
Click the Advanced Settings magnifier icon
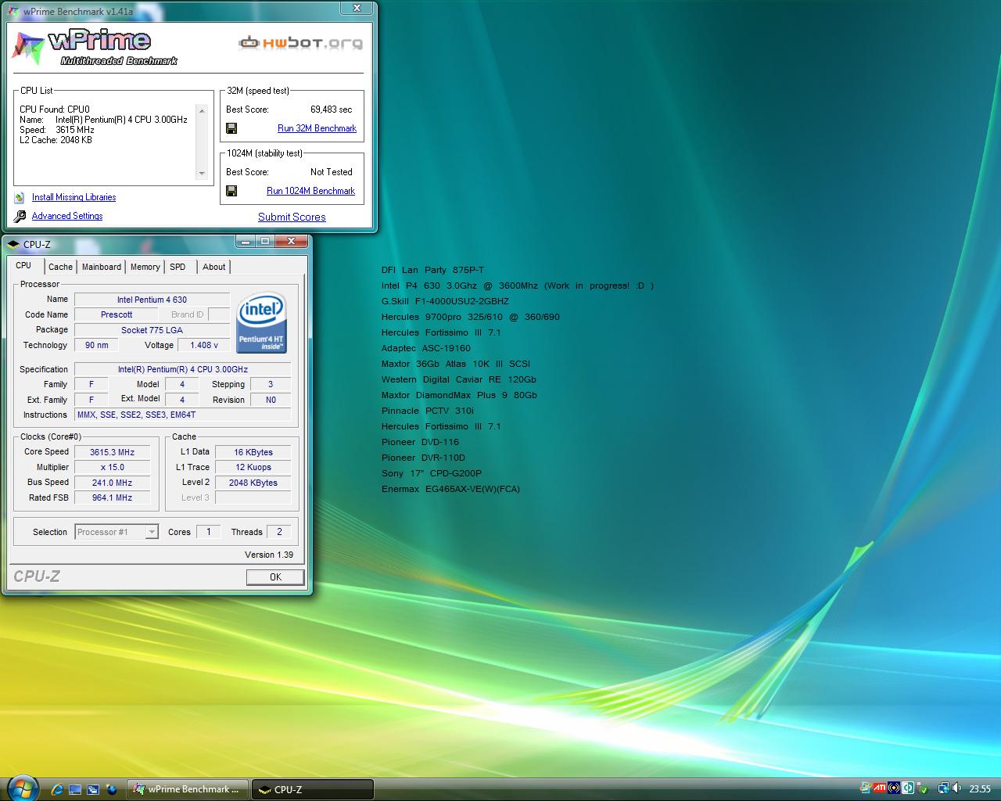[20, 216]
